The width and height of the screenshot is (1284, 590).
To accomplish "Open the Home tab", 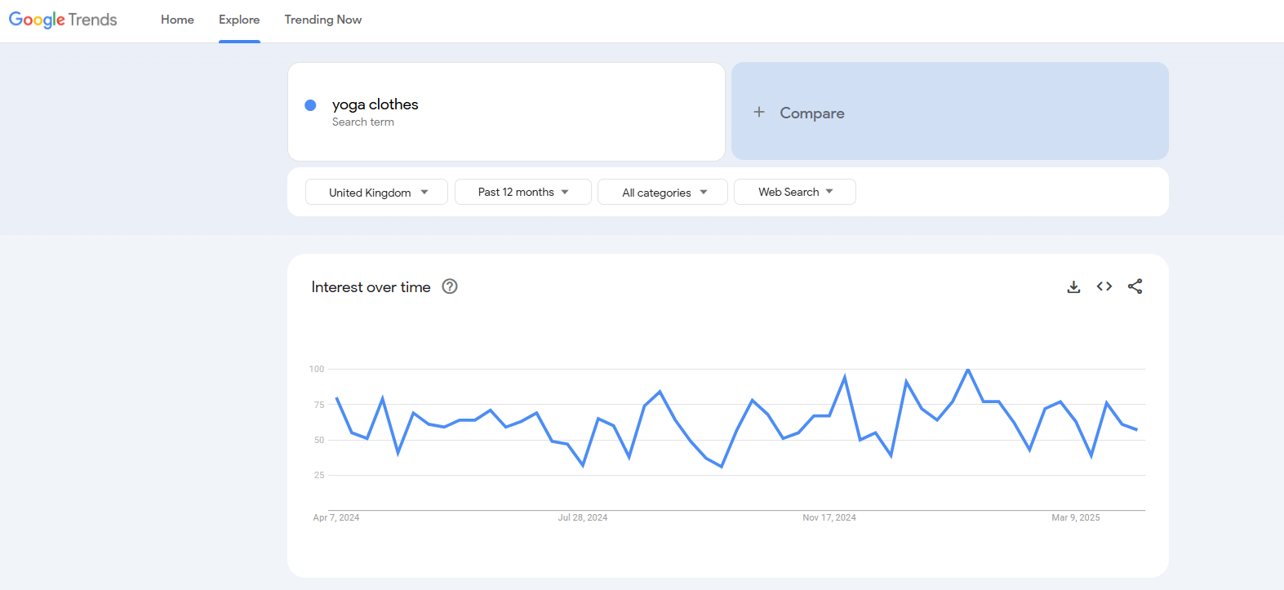I will click(x=177, y=20).
